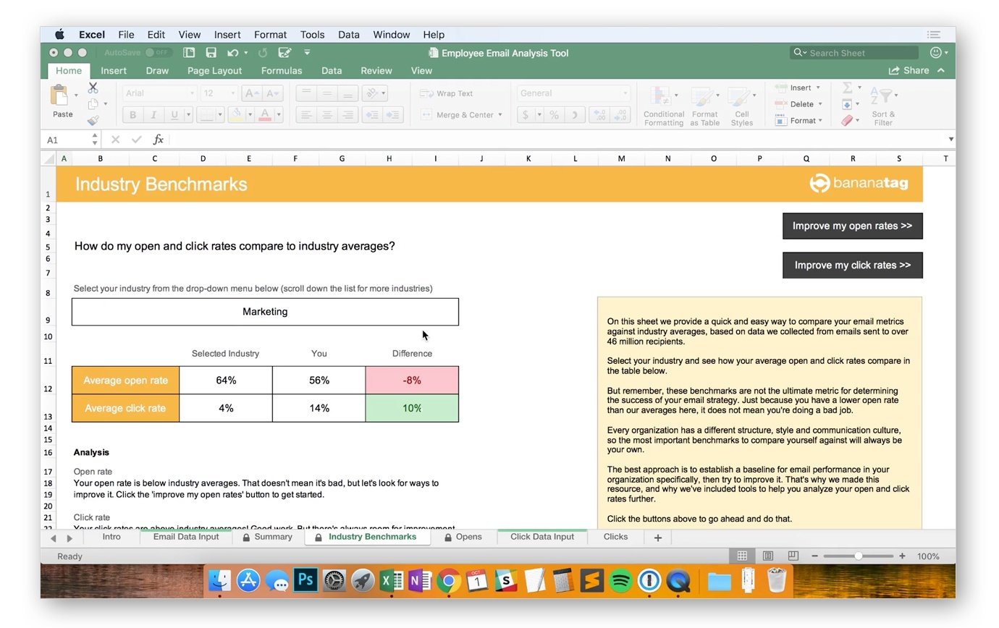The image size is (999, 628).
Task: Click the Increase Decimal icon
Action: (x=599, y=115)
